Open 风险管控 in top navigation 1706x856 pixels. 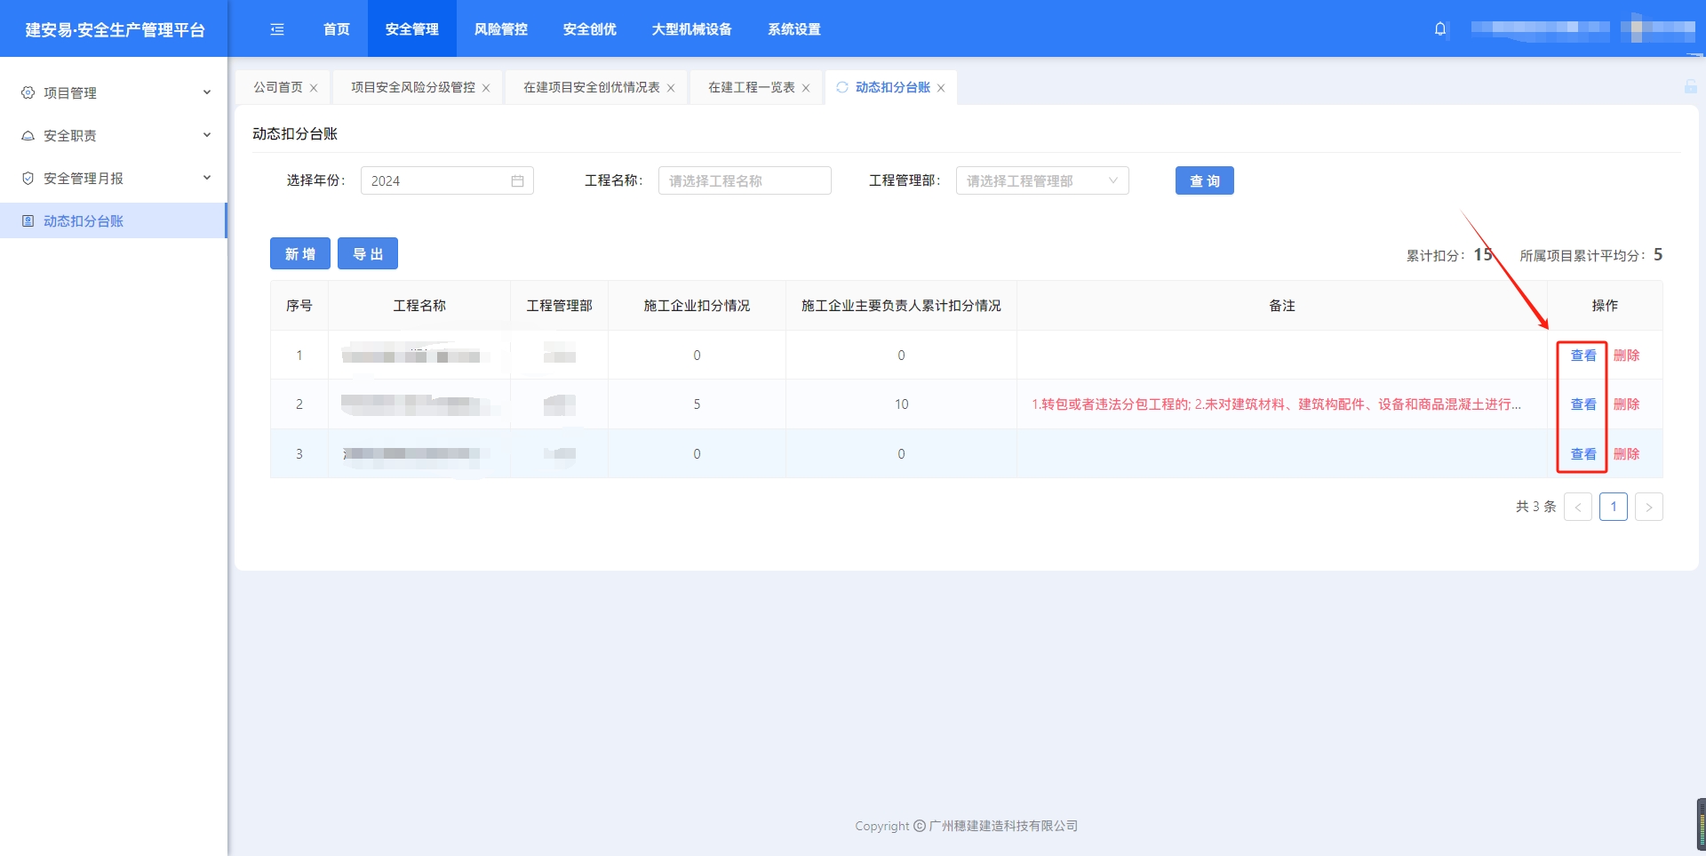(500, 29)
